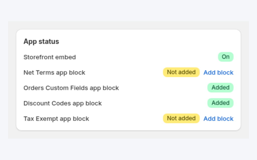Click the On badge for Storefront embed
The height and width of the screenshot is (160, 257).
(226, 57)
